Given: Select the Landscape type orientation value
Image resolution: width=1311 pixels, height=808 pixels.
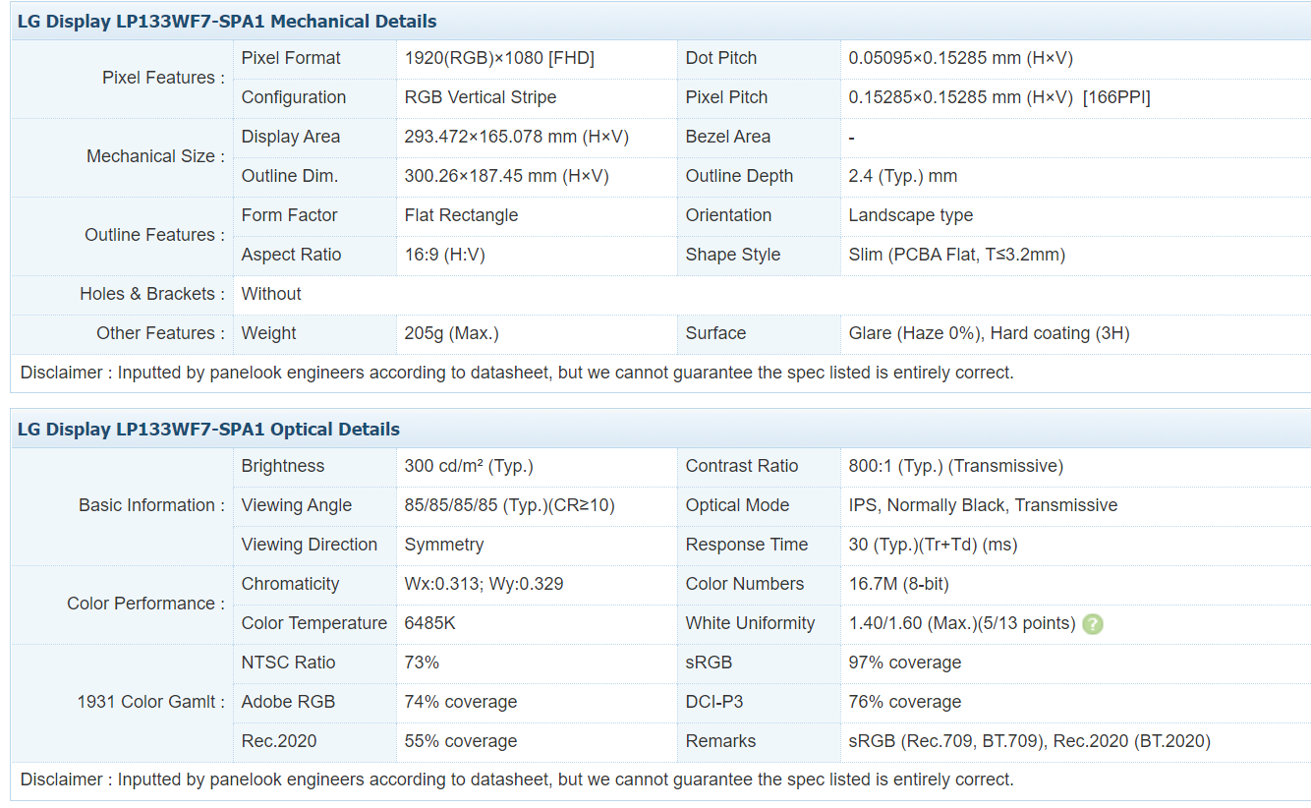Looking at the screenshot, I should (x=910, y=215).
